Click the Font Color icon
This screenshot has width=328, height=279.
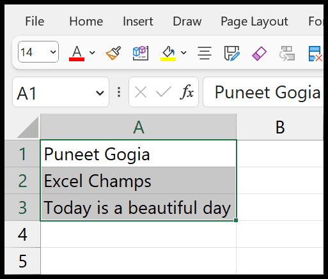click(77, 53)
